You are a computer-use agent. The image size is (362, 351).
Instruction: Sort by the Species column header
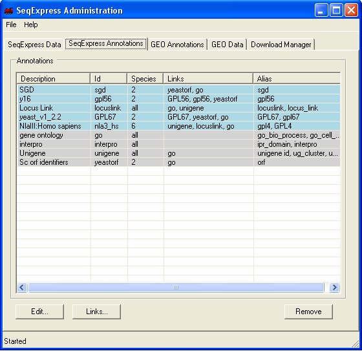pos(145,79)
